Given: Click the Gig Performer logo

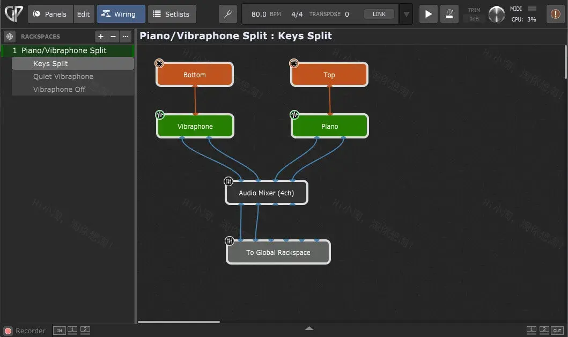Looking at the screenshot, I should pos(13,14).
